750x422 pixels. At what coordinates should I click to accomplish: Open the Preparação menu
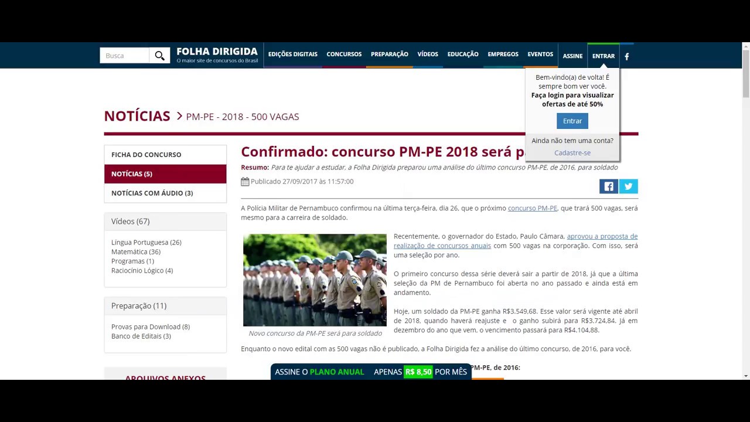pos(390,54)
